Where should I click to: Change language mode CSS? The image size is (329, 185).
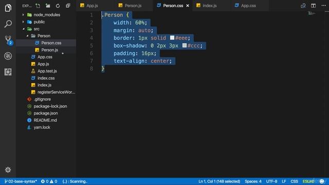point(294,181)
